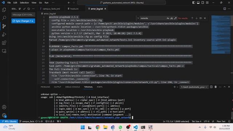Close the find widget

pos(205,18)
